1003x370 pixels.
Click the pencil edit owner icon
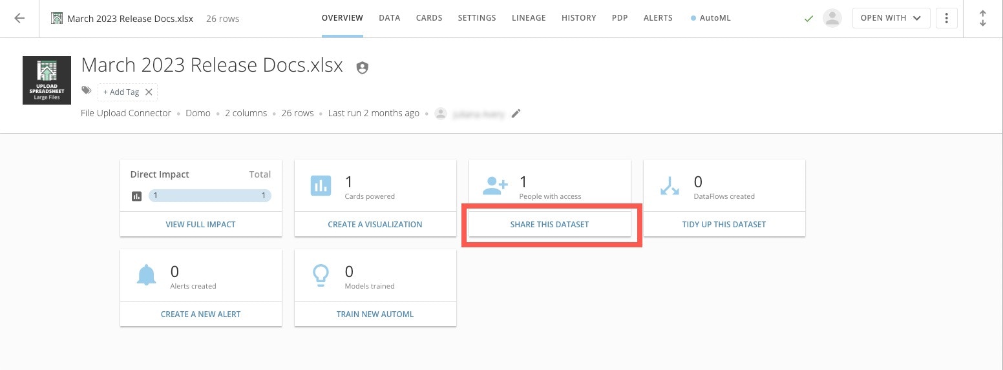pos(516,114)
